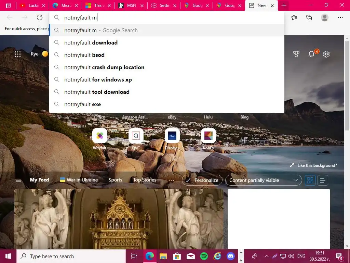350x263 pixels.
Task: Click the Personalize button
Action: point(202,180)
